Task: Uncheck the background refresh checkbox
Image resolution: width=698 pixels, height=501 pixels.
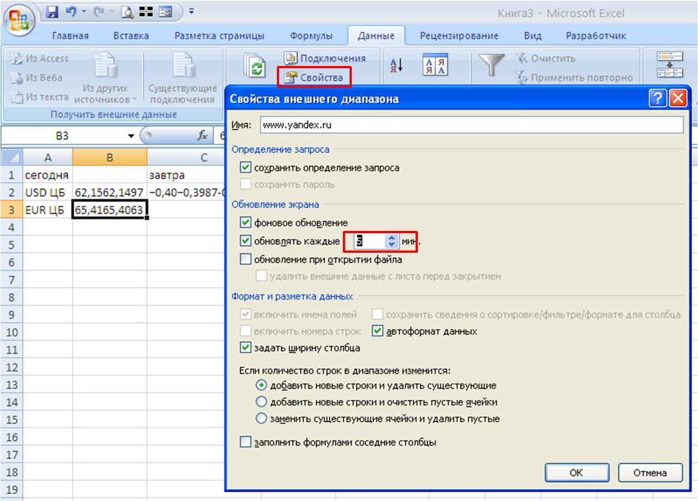Action: (x=246, y=223)
